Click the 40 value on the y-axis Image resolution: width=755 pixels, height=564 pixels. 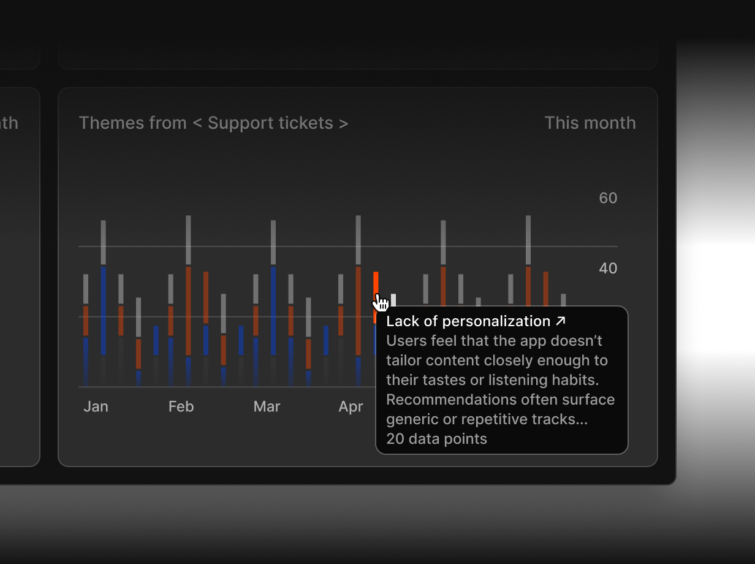[608, 269]
